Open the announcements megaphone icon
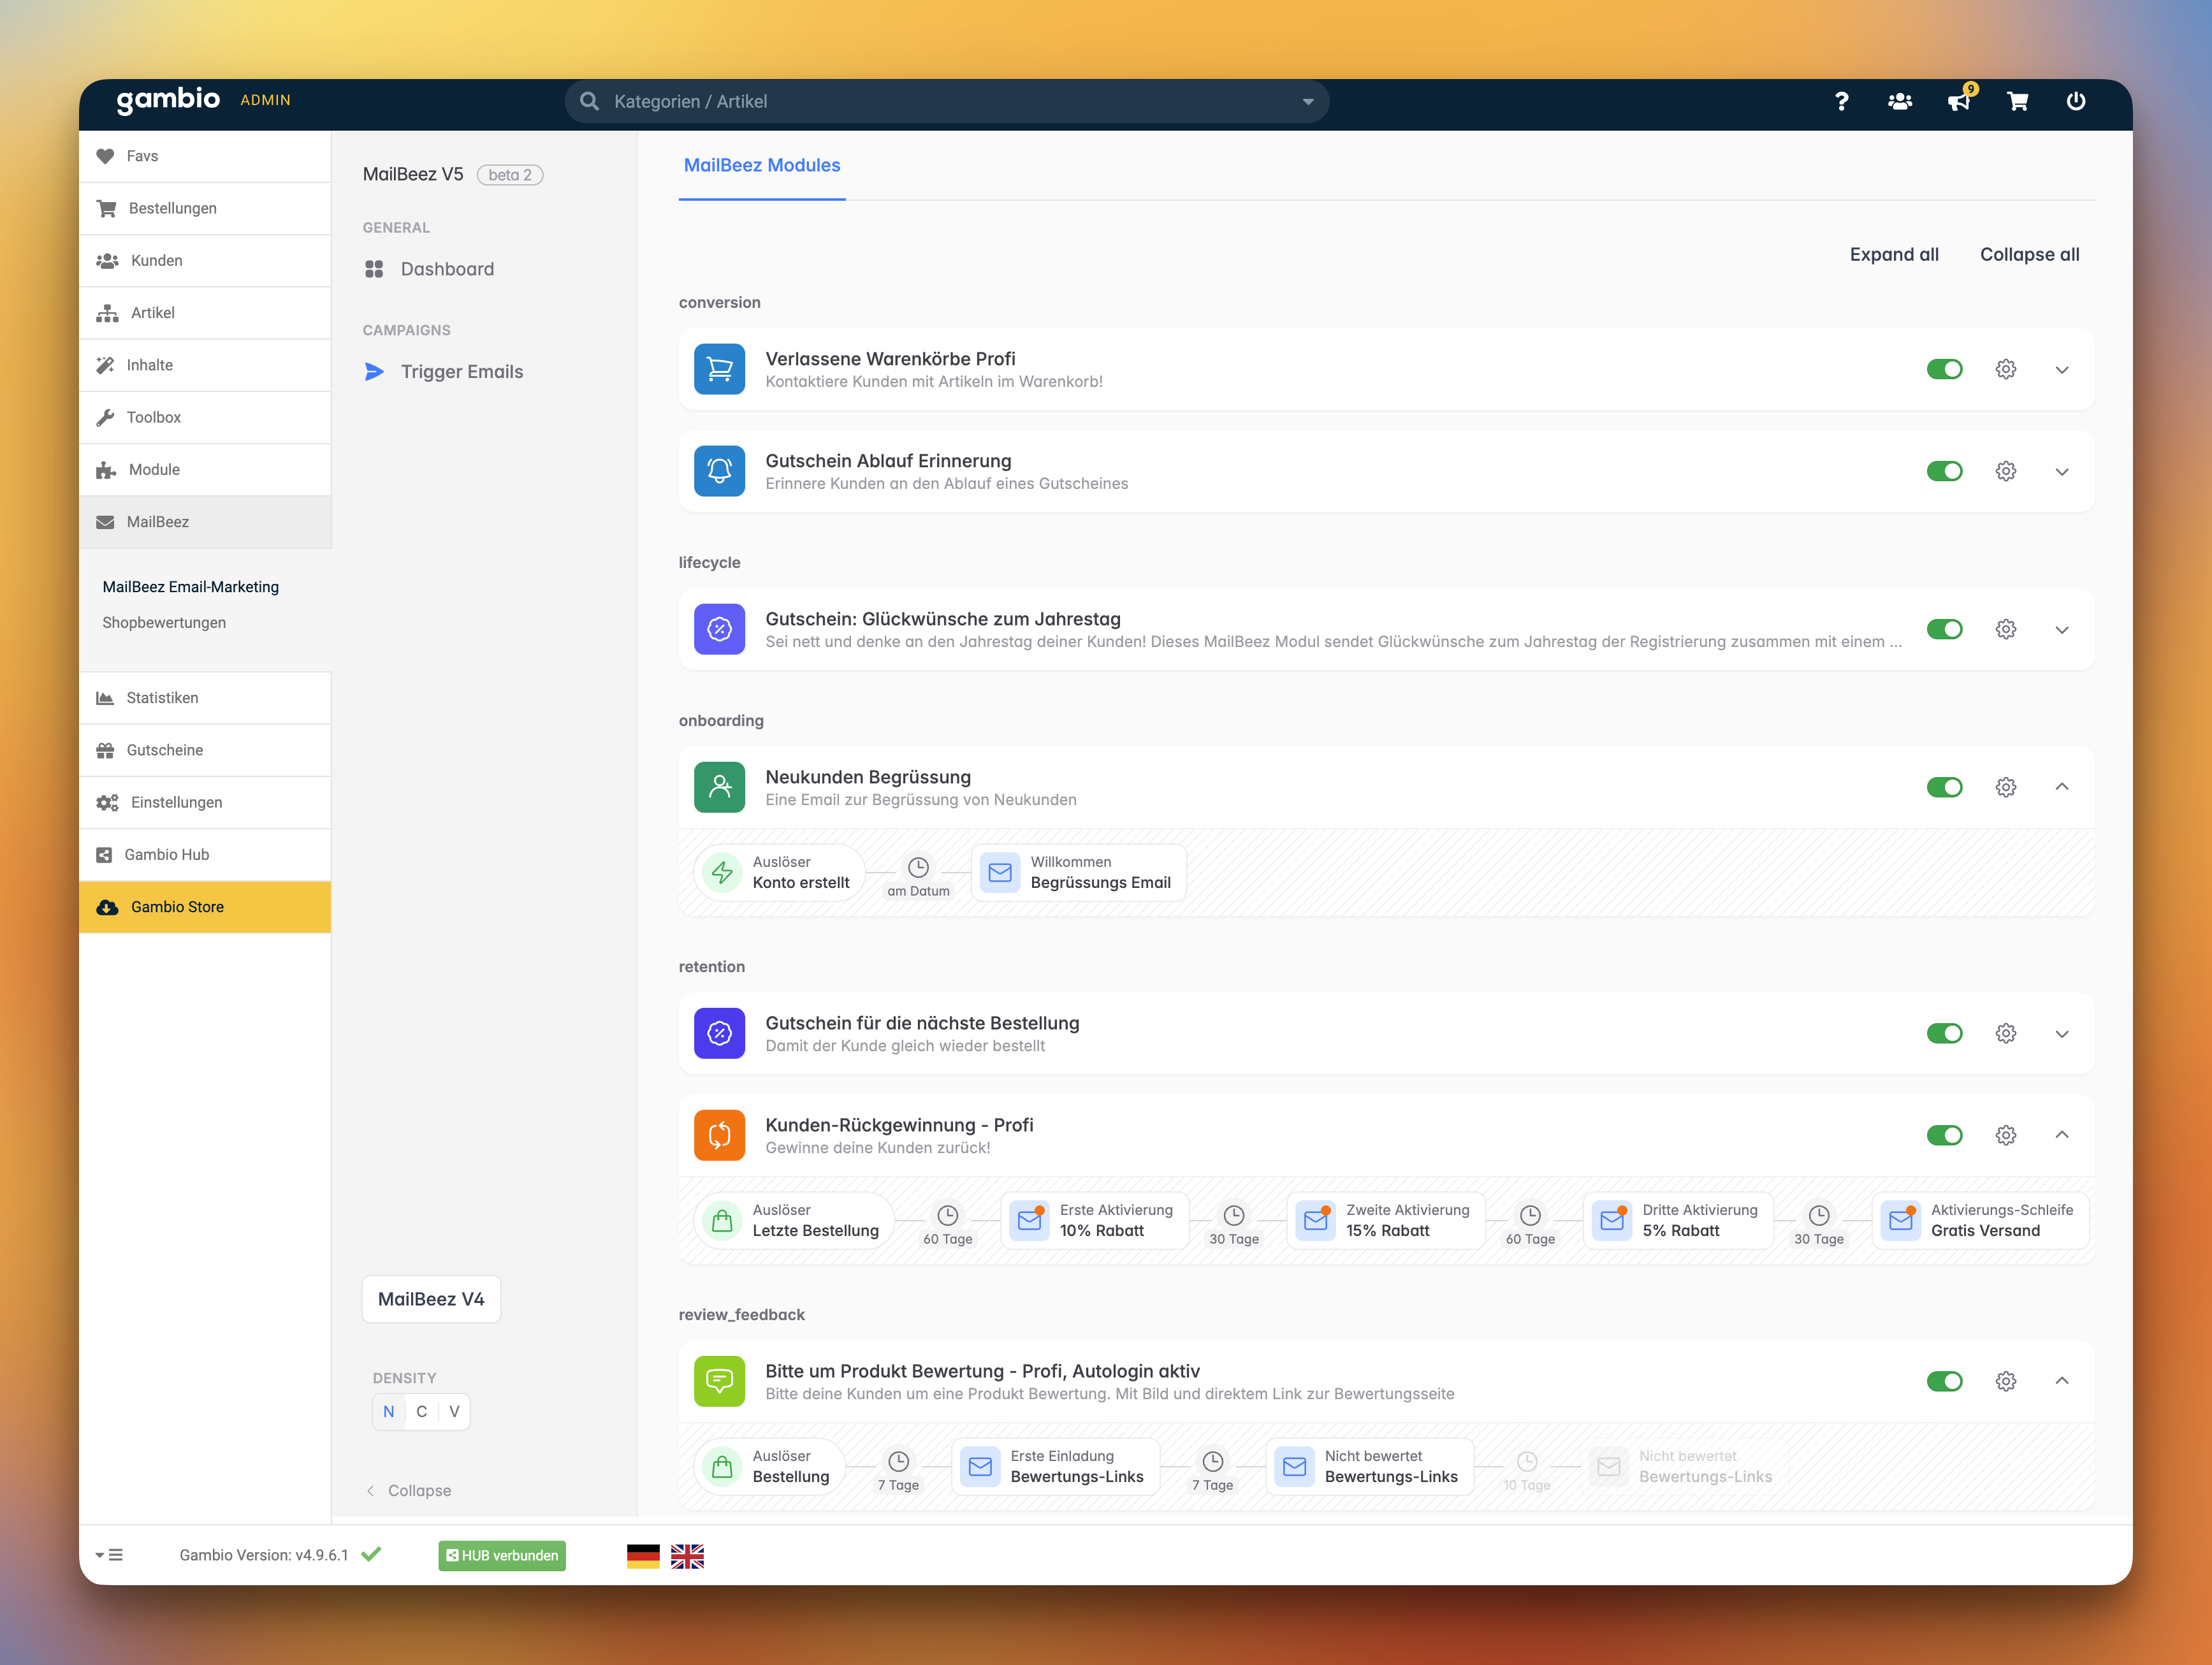2212x1665 pixels. click(x=1958, y=101)
